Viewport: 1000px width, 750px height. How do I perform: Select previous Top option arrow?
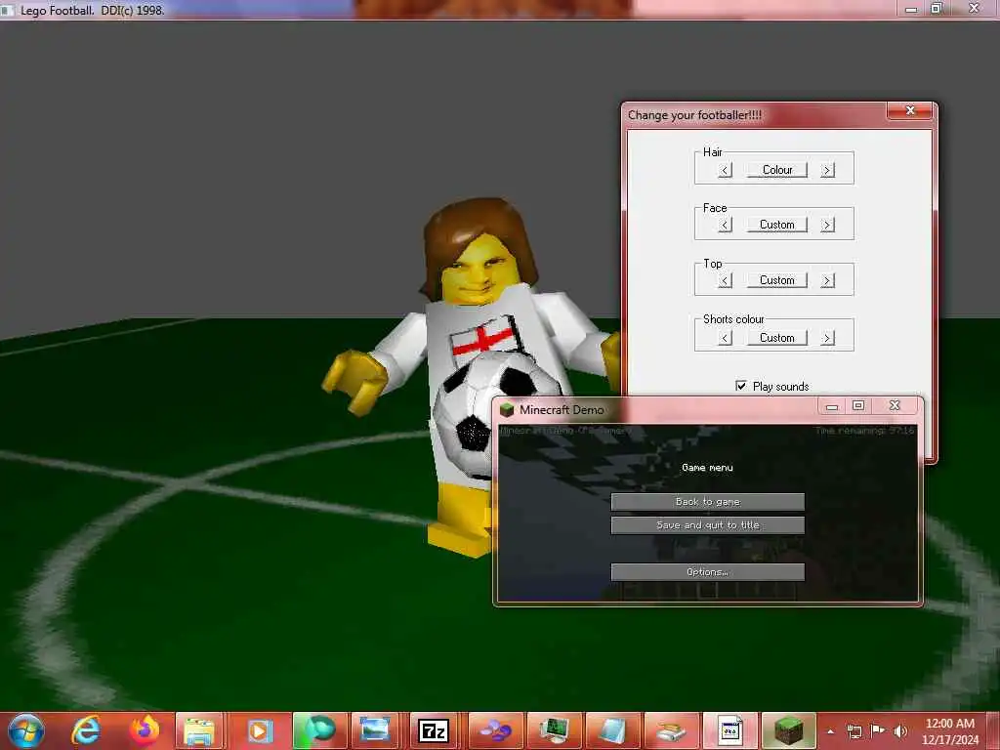pyautogui.click(x=726, y=280)
